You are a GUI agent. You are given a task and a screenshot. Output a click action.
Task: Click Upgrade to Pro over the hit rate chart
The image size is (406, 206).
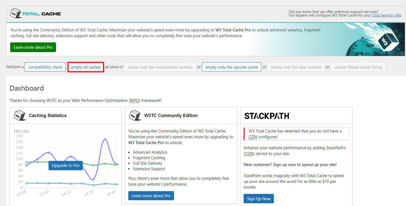[65, 165]
